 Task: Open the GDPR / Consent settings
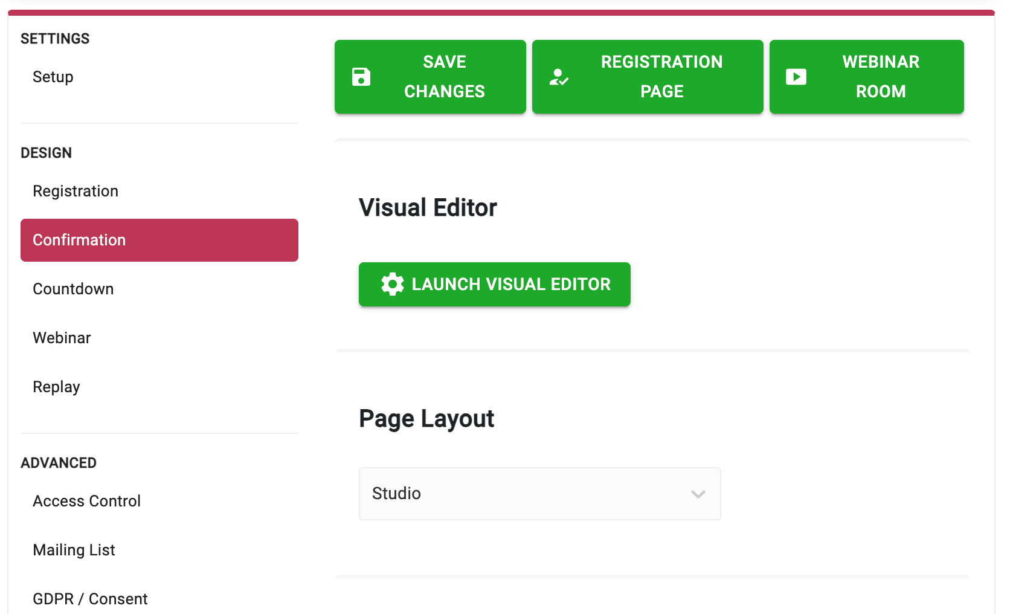(x=90, y=599)
